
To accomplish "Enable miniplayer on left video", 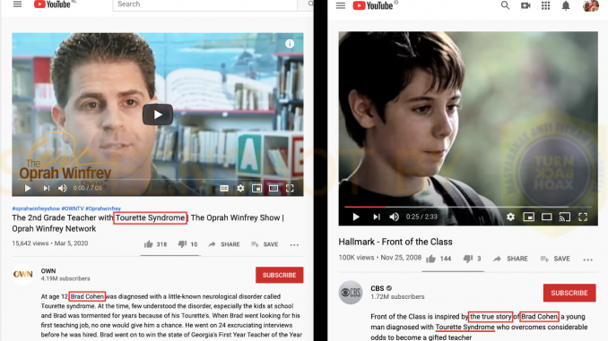I will point(256,189).
